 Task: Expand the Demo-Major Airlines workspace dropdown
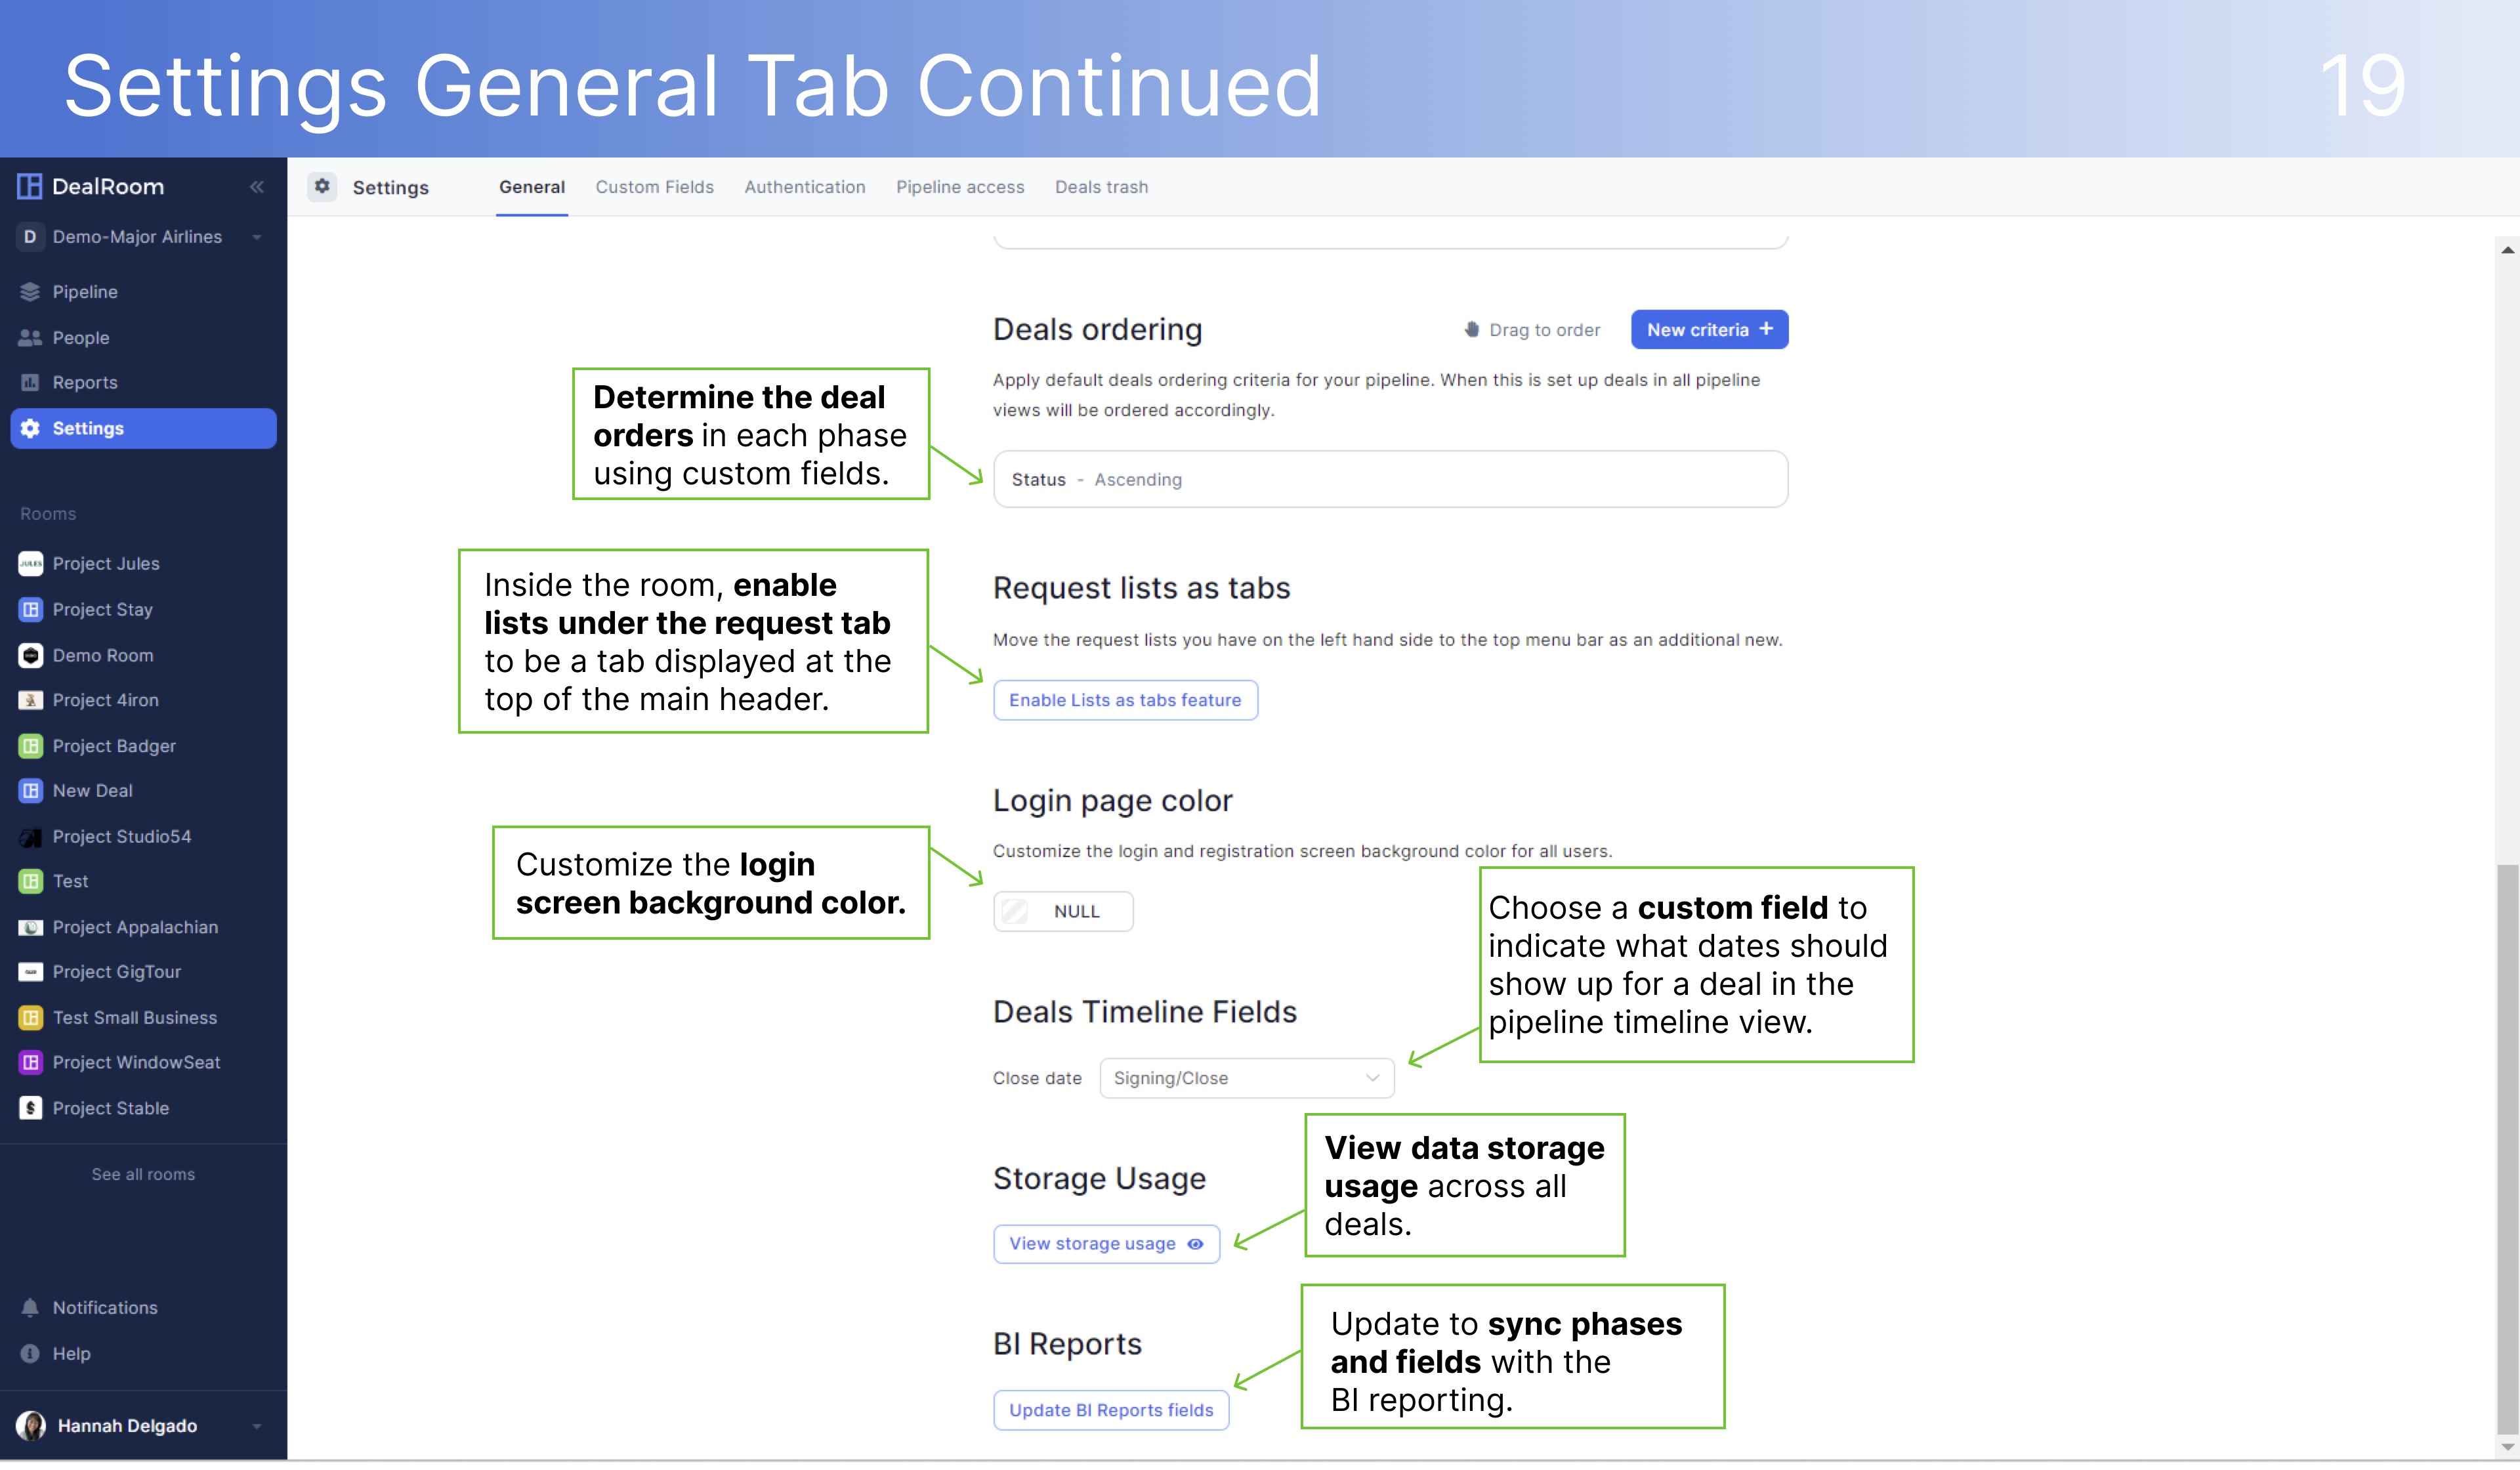click(257, 238)
